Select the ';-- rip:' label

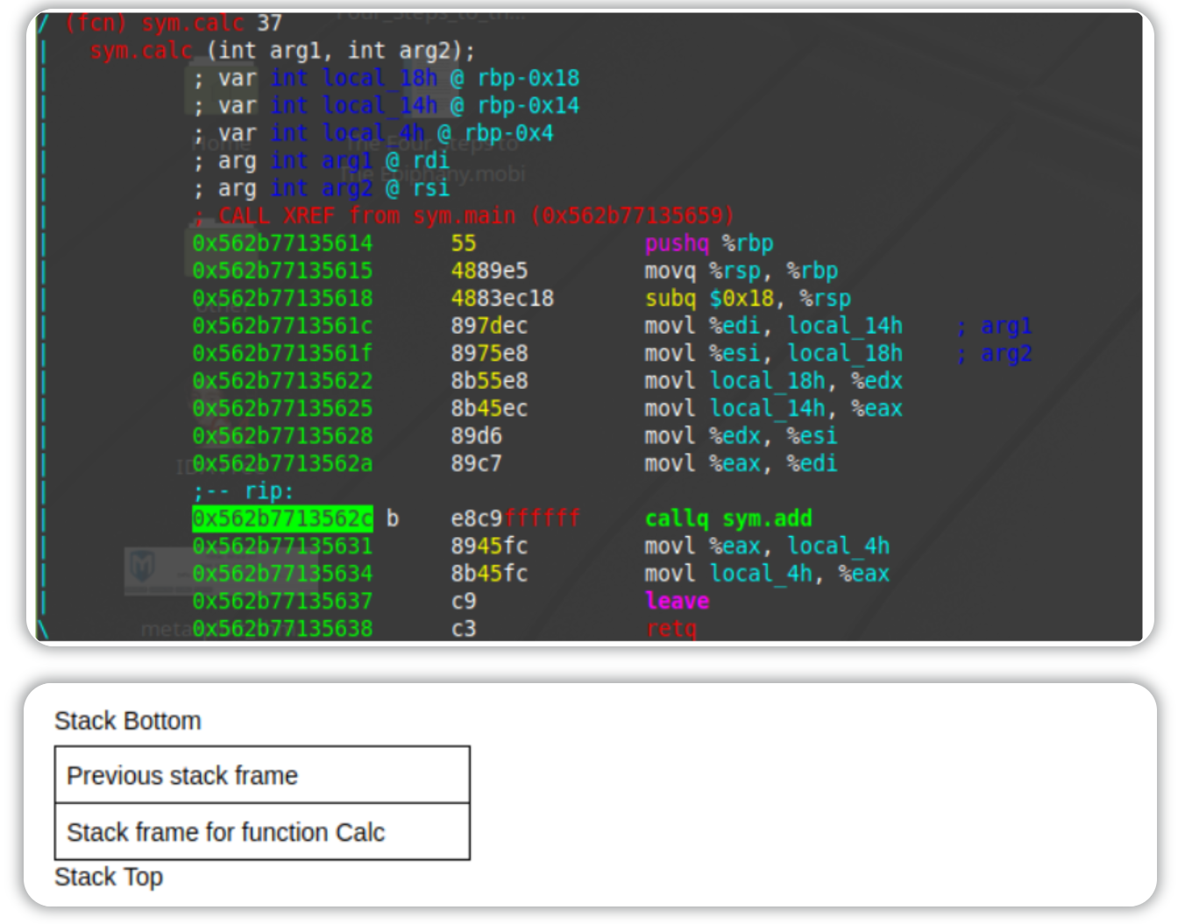click(x=244, y=491)
